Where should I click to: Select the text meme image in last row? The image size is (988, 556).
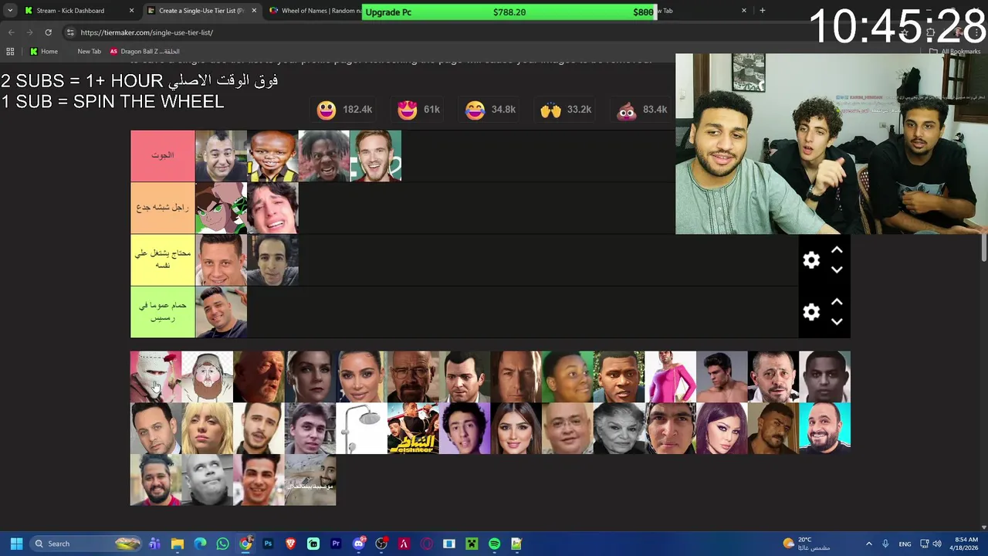[310, 480]
